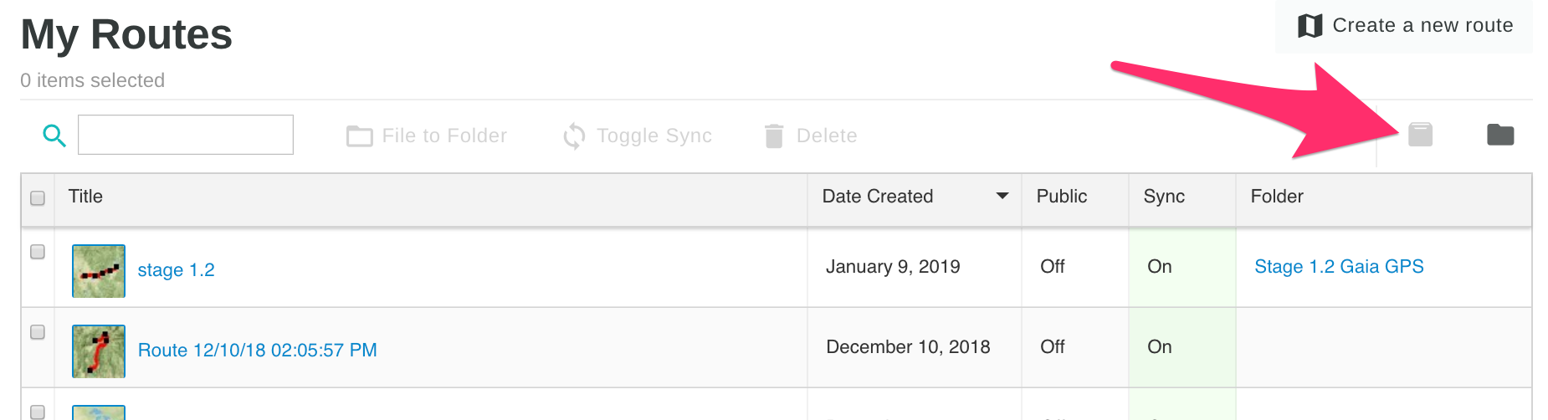Click the teal search magnifier icon
Viewport: 1548px width, 420px height.
tap(54, 136)
